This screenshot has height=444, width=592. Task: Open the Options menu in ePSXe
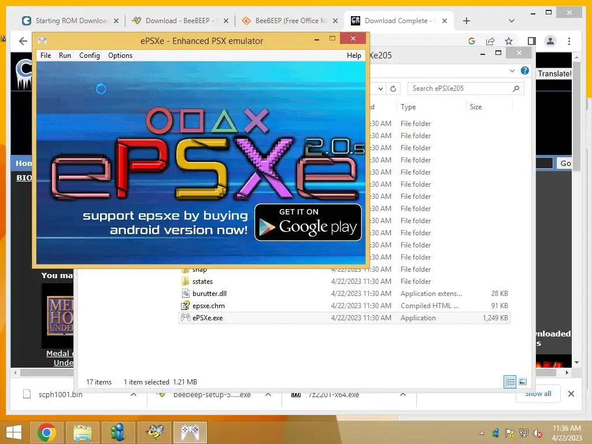point(120,55)
